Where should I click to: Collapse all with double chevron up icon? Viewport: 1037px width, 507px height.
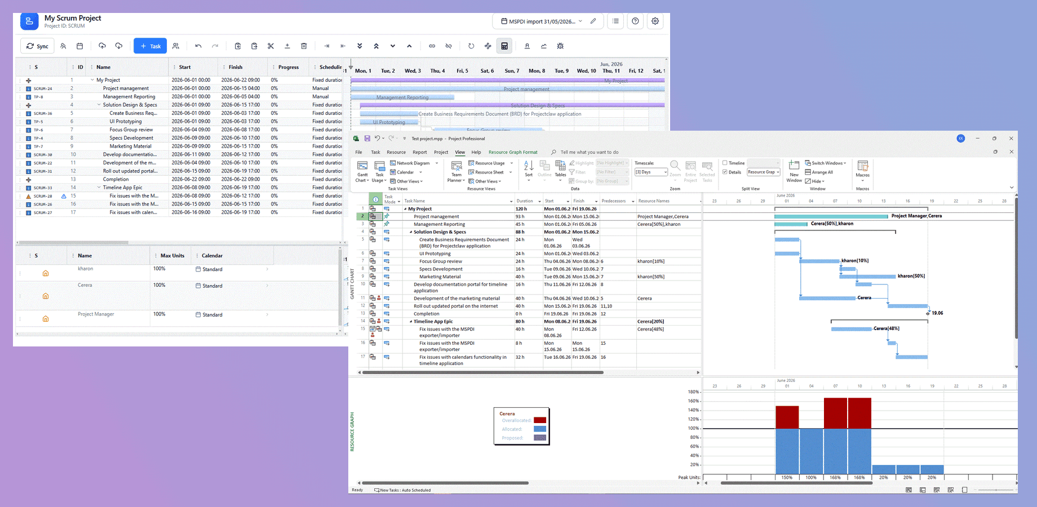pos(376,46)
